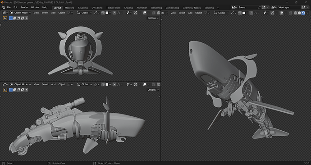This screenshot has width=311, height=165.
Task: Choose subtract-selection mode in bottom-left viewport
Action: [x=18, y=90]
